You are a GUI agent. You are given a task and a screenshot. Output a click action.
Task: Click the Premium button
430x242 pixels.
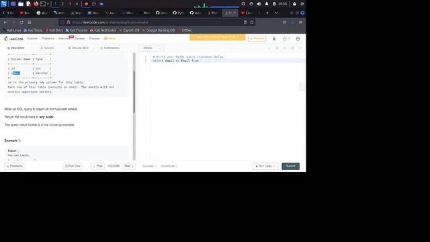[257, 38]
